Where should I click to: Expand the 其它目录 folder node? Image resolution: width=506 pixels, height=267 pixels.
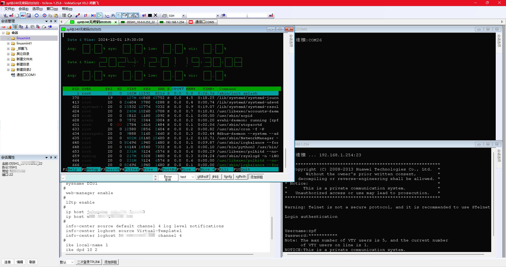click(8, 54)
